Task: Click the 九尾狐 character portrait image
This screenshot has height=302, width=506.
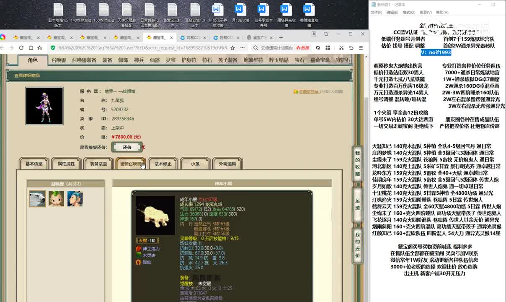Action: point(44,106)
